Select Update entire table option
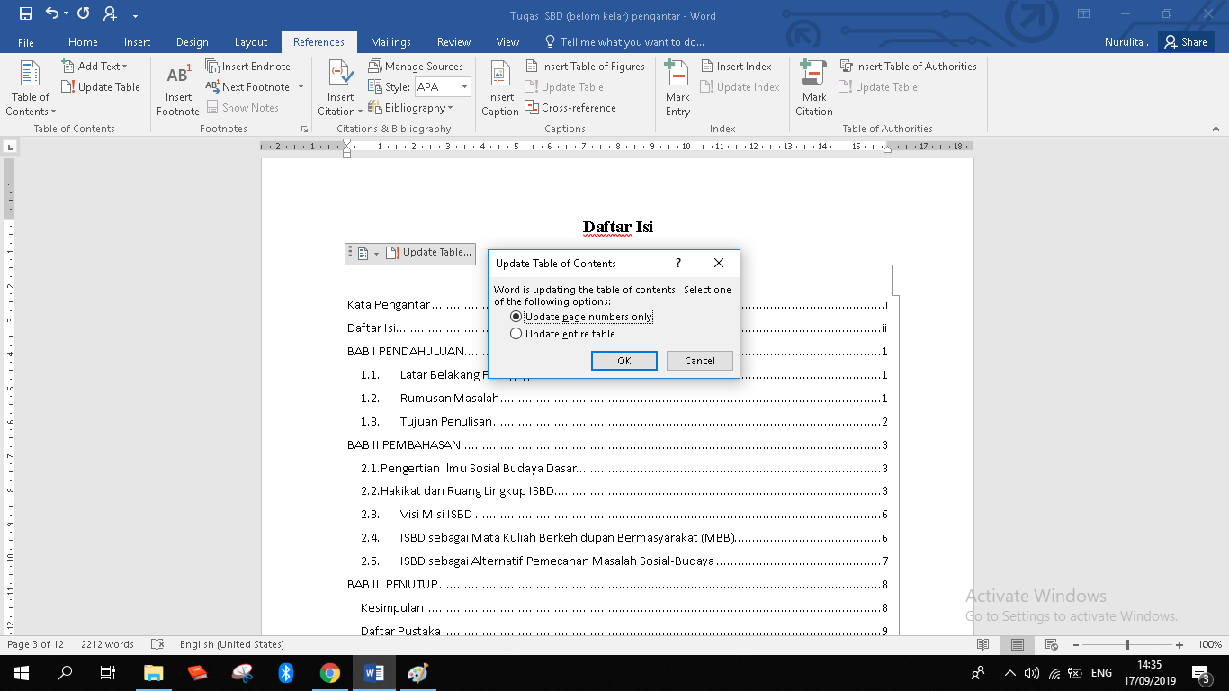1229x691 pixels. pos(516,334)
